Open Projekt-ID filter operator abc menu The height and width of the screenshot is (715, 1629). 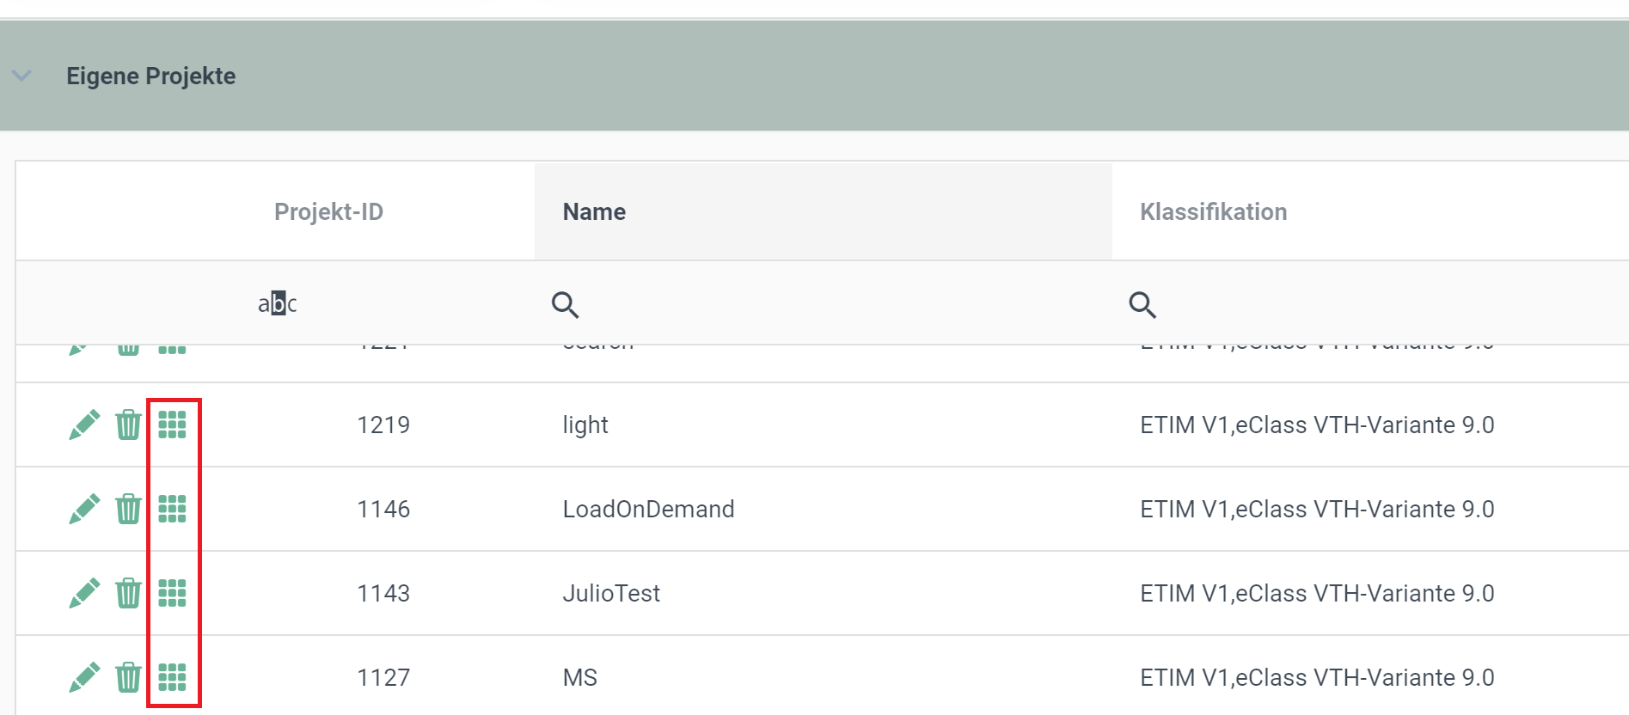click(277, 303)
